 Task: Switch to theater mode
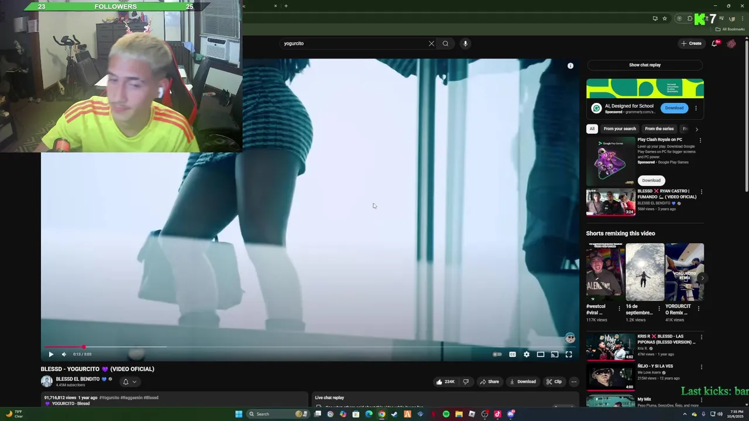click(x=541, y=354)
